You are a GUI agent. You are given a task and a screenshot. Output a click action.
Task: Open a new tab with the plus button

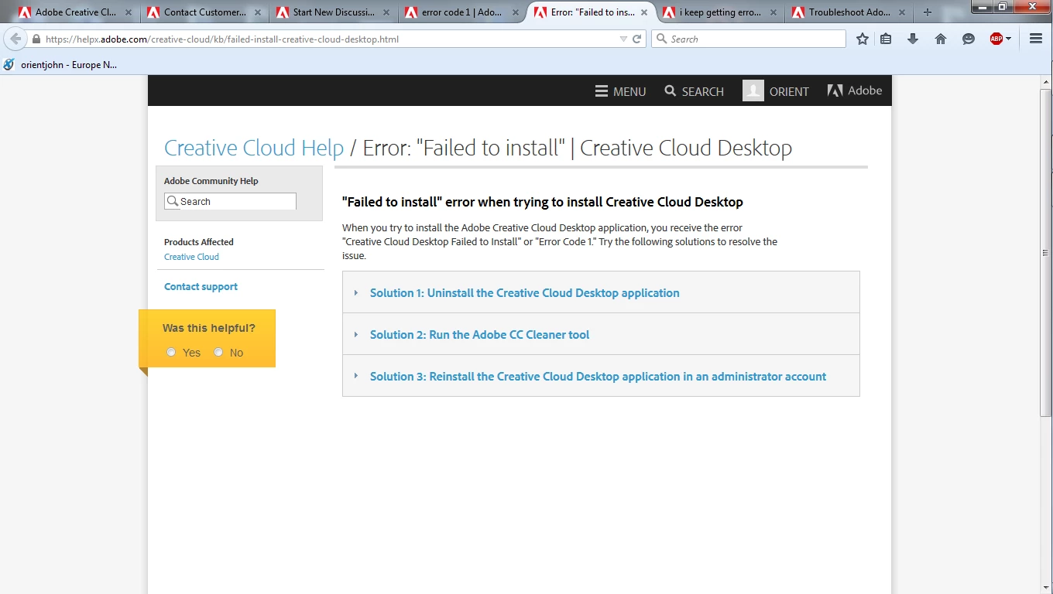[x=928, y=12]
